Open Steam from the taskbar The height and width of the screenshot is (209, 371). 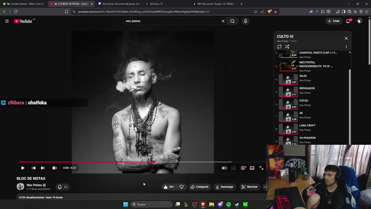pos(237,204)
